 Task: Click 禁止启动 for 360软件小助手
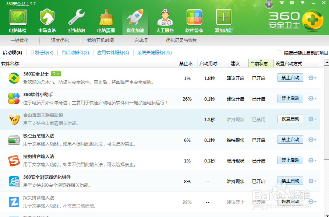[x=290, y=98]
